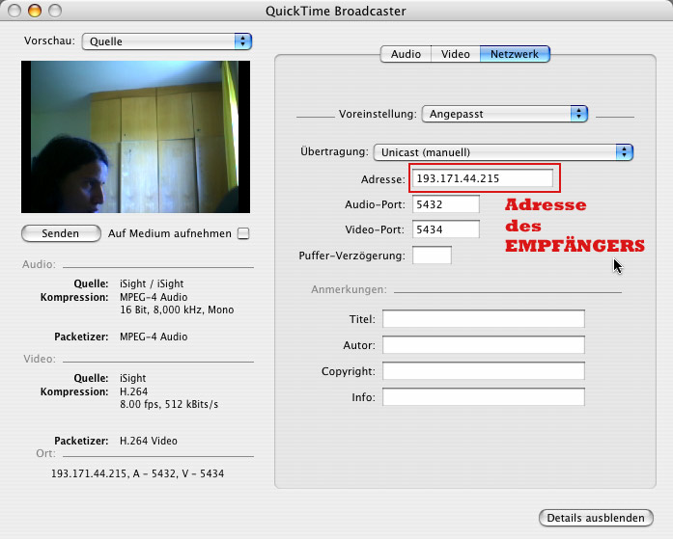This screenshot has width=673, height=539.
Task: Click the Copyright input field
Action: pyautogui.click(x=484, y=371)
